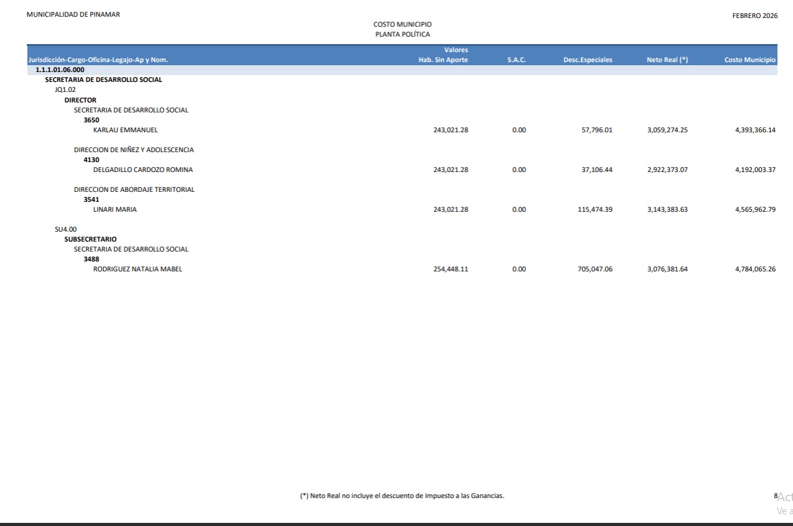Screen dimensions: 793x526
Task: Select the KARLAU EMMANUEL entry
Action: point(125,130)
